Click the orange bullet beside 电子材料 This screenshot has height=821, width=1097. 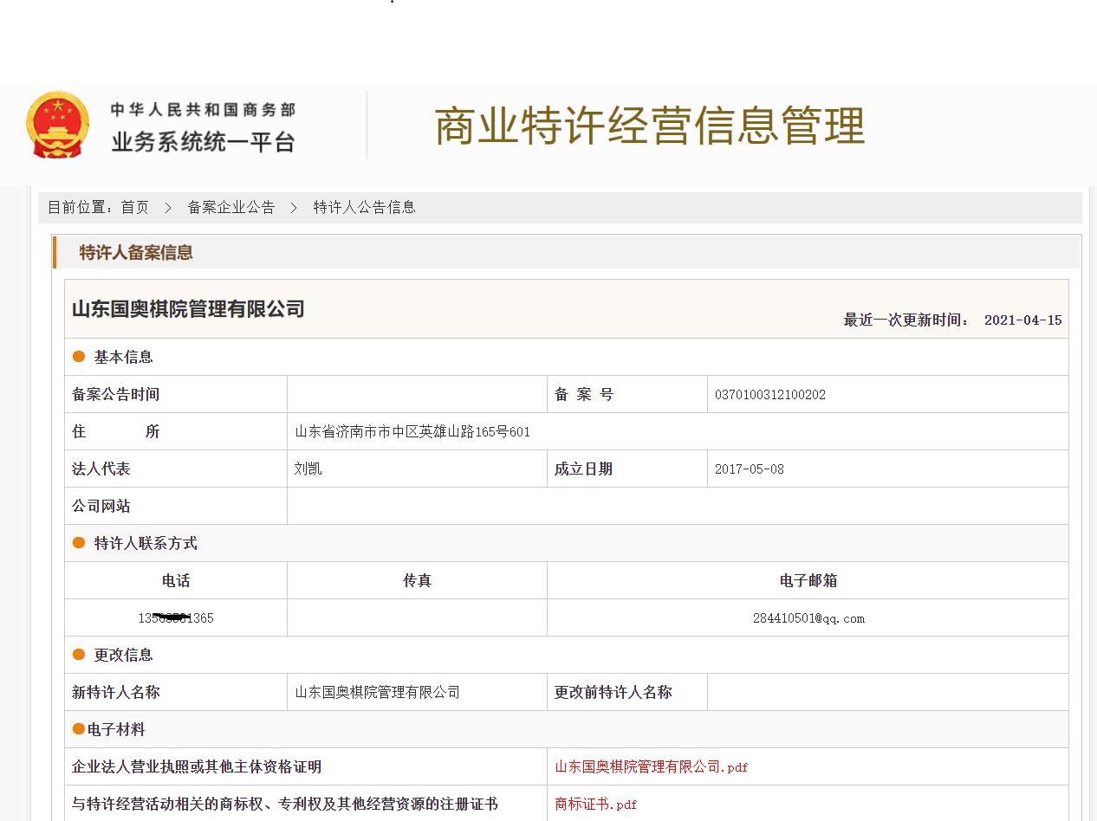click(79, 729)
